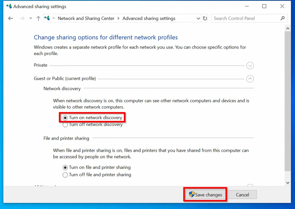
Task: Select turn off network discovery
Action: pyautogui.click(x=65, y=124)
